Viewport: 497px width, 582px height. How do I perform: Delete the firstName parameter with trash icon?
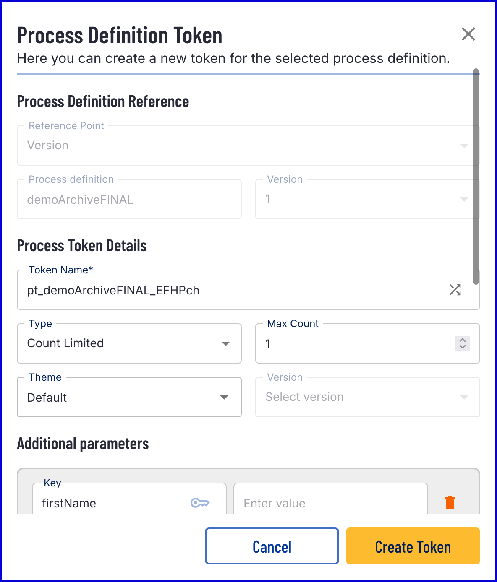(x=450, y=502)
